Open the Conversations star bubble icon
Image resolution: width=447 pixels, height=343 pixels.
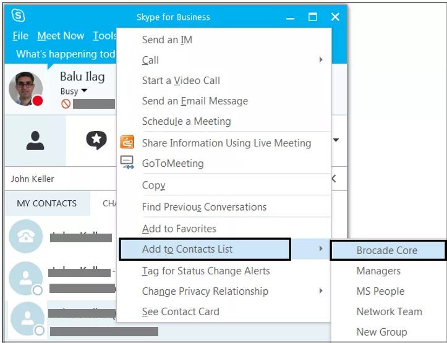[x=96, y=140]
